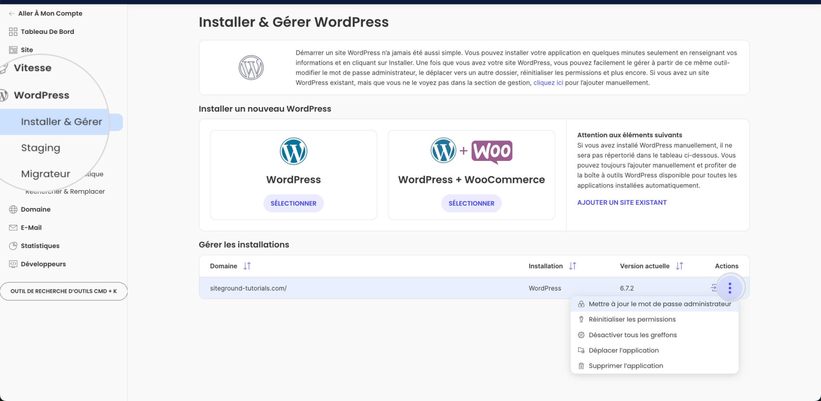Choose Réinitialiser les permissions
This screenshot has width=821, height=401.
point(654,319)
